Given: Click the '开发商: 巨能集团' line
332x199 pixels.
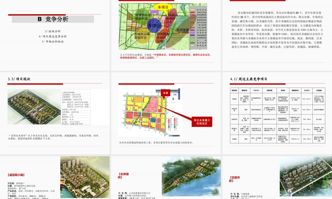Looking at the screenshot, I should 240,194.
